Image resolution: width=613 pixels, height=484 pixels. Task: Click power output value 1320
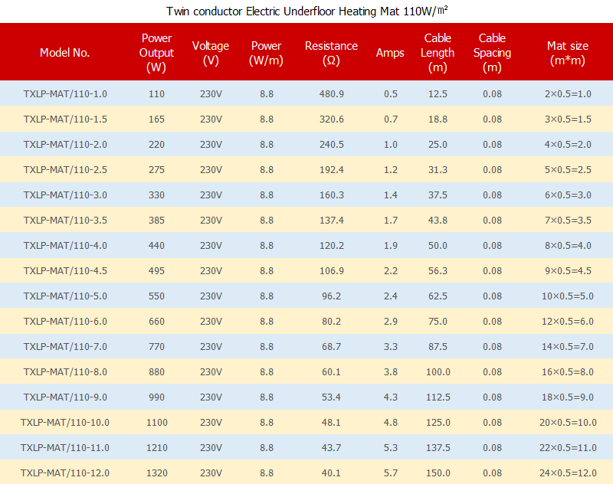click(x=157, y=473)
